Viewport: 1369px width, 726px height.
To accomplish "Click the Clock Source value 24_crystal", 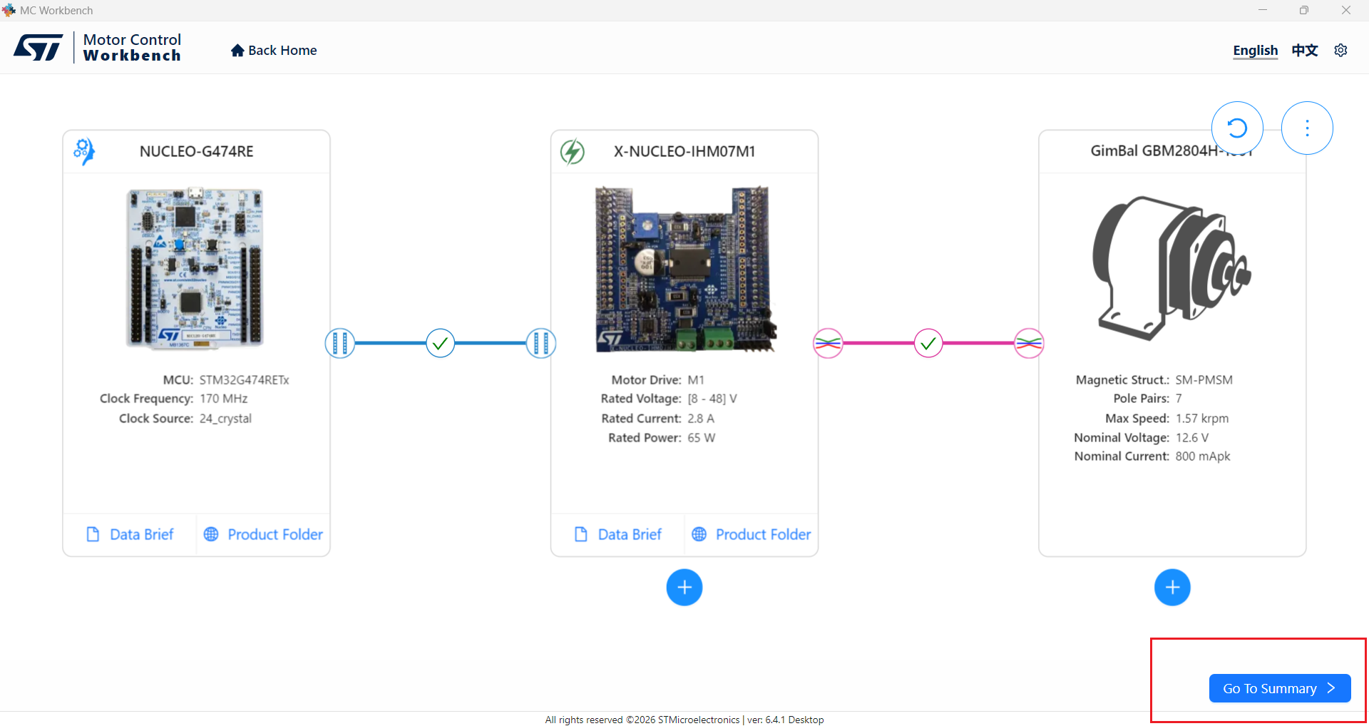I will click(225, 419).
